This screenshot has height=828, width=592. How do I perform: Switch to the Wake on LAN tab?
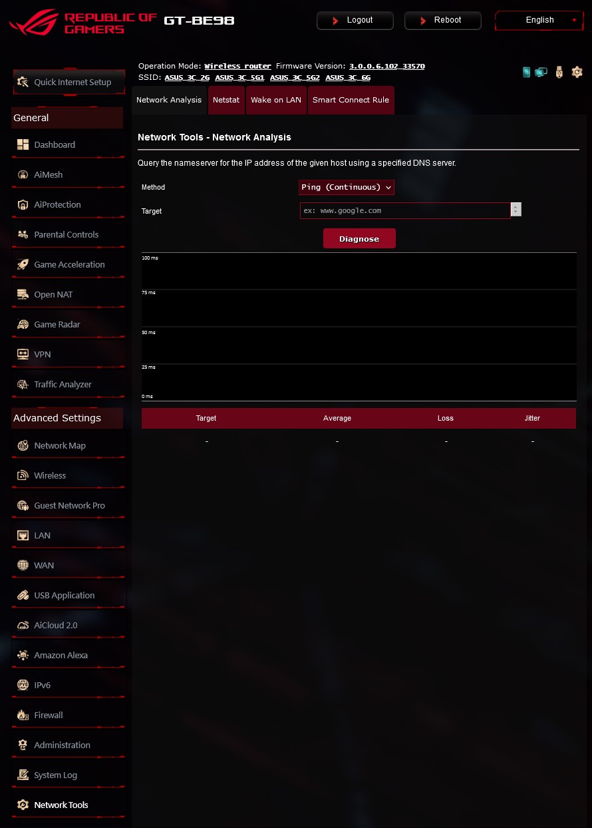coord(276,100)
